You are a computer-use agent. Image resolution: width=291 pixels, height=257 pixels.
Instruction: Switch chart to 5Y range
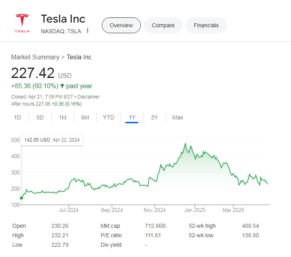point(155,117)
